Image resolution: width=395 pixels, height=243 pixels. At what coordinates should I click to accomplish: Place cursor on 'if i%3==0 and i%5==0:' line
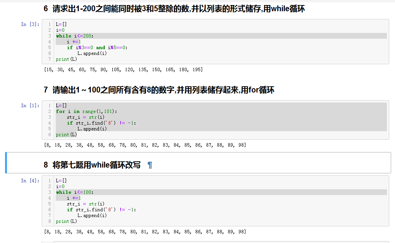point(97,47)
